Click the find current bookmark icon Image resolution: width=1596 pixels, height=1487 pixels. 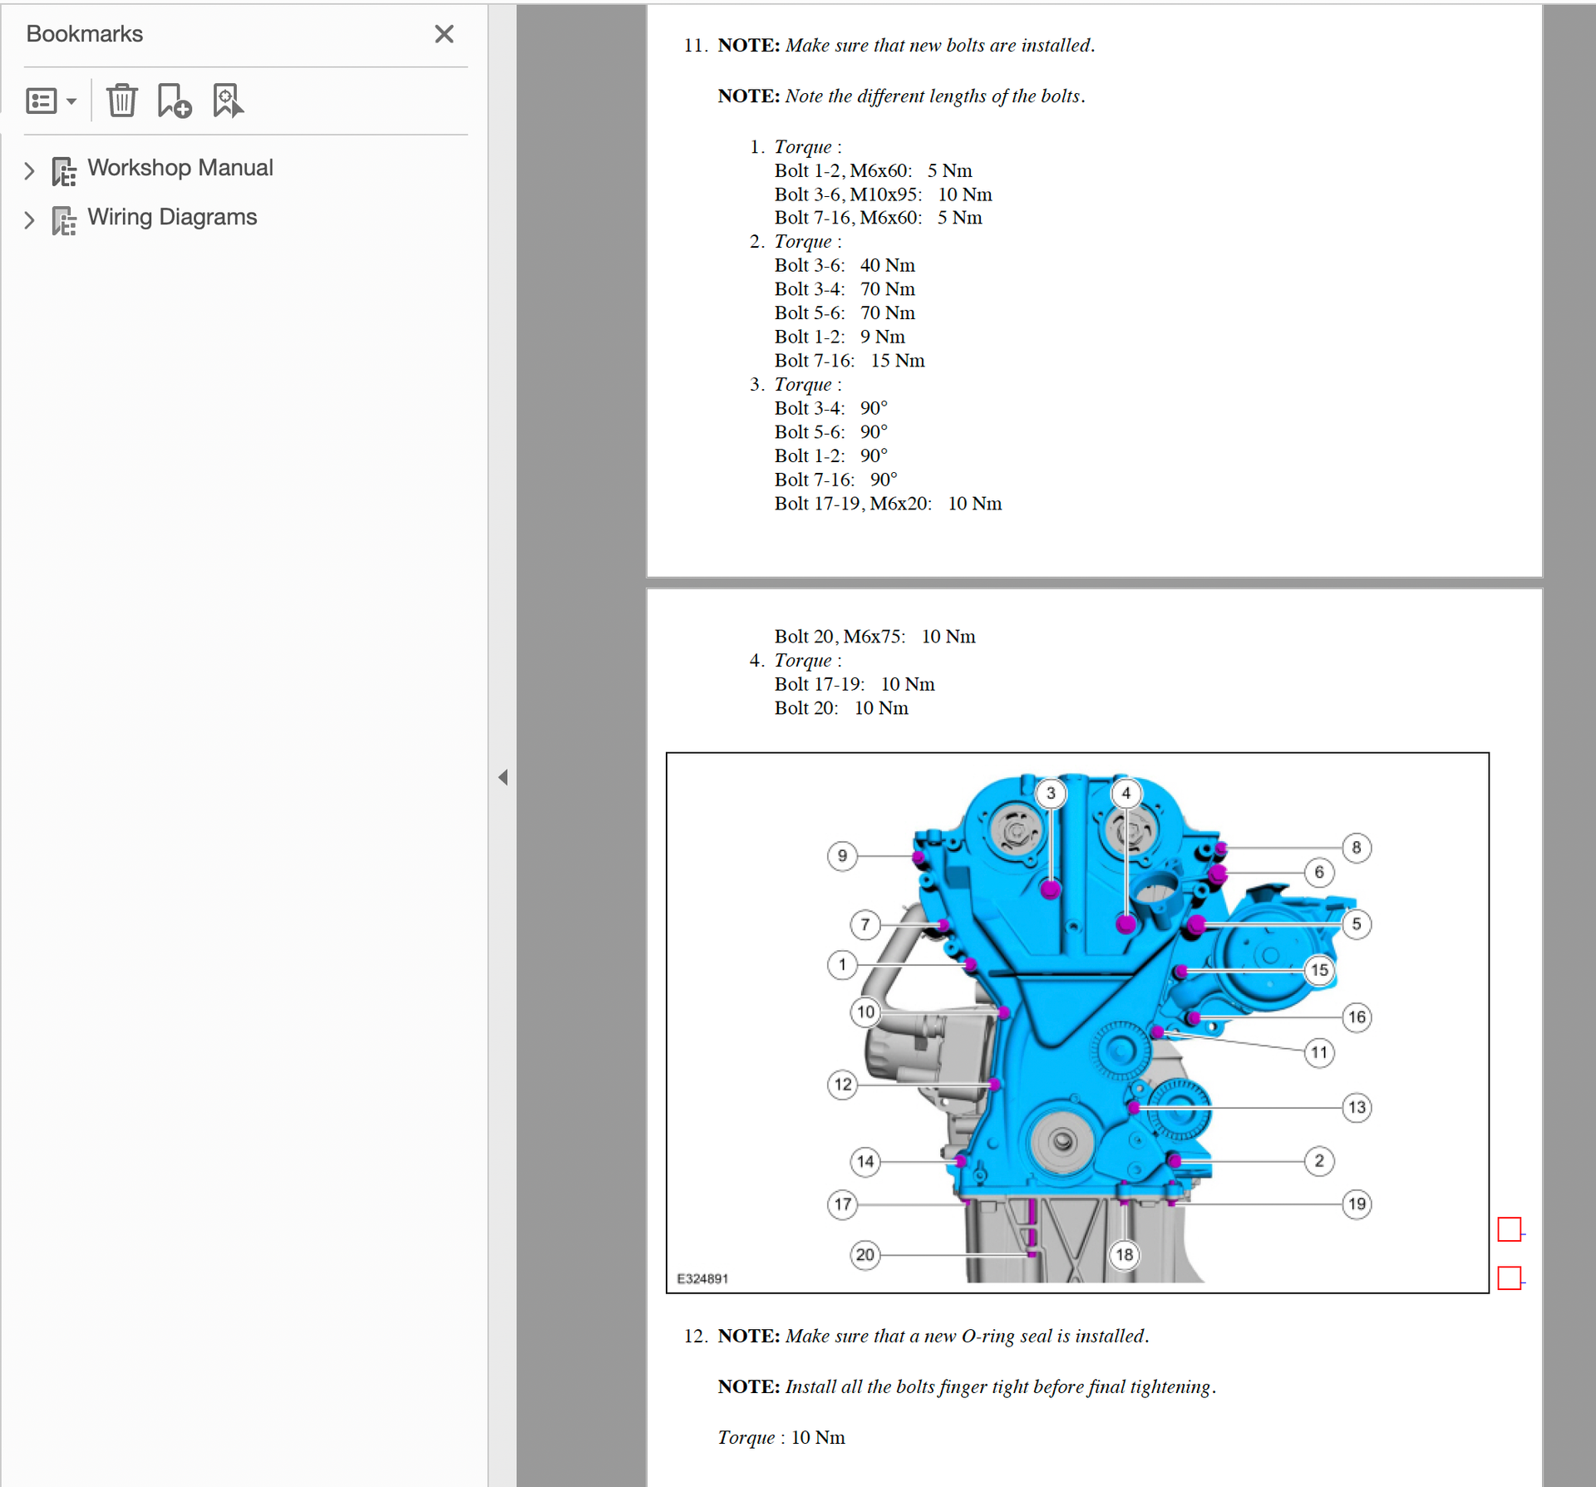tap(227, 101)
